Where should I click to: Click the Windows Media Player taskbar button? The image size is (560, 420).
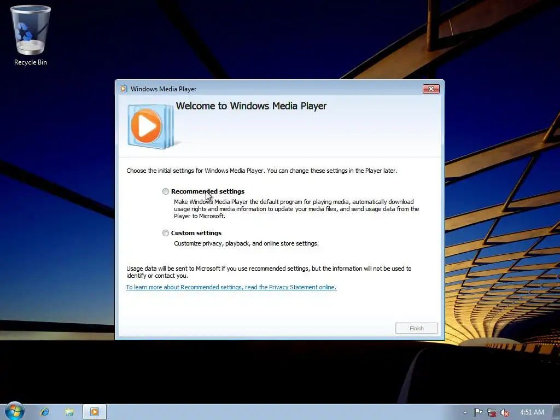click(x=95, y=412)
